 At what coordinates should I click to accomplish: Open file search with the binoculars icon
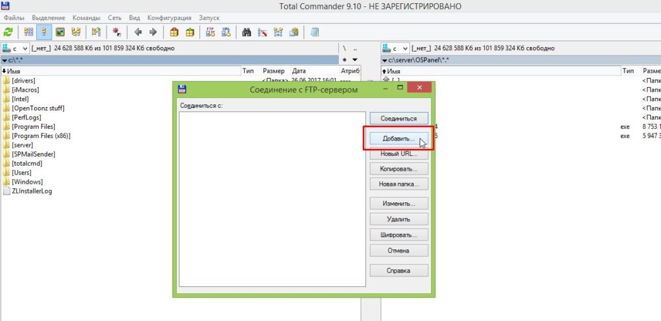click(247, 31)
